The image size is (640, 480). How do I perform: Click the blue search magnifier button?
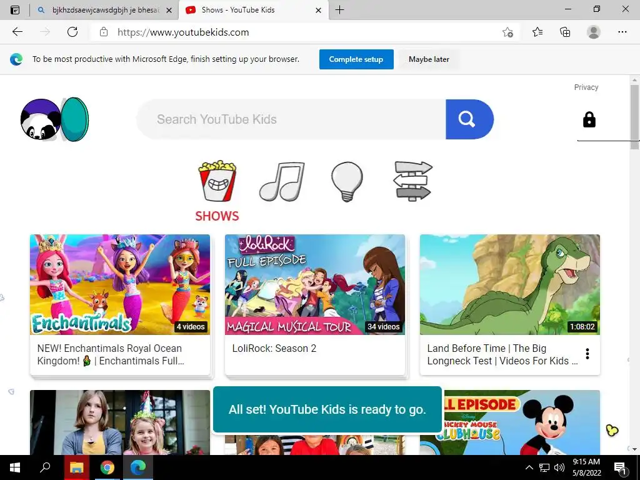[469, 119]
